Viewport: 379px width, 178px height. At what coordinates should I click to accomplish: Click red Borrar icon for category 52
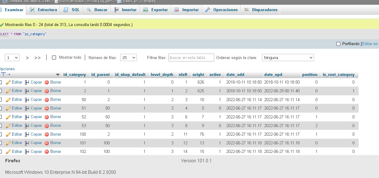[x=47, y=117]
